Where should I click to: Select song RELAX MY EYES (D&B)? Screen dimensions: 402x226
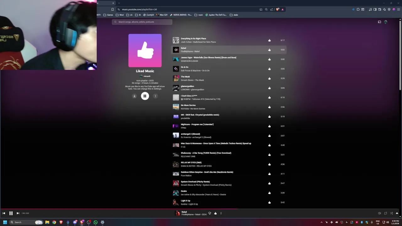pos(191,163)
